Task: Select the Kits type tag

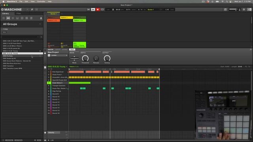Action: click(4, 32)
